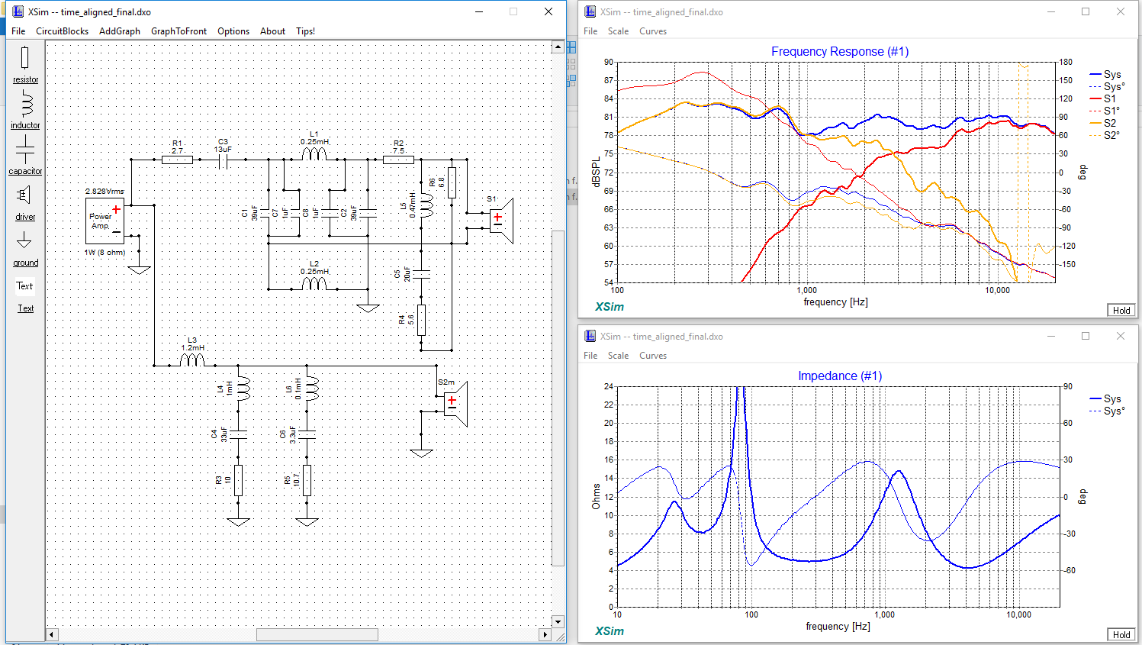Select resistor R2 7.5 in schematic

pyautogui.click(x=398, y=160)
